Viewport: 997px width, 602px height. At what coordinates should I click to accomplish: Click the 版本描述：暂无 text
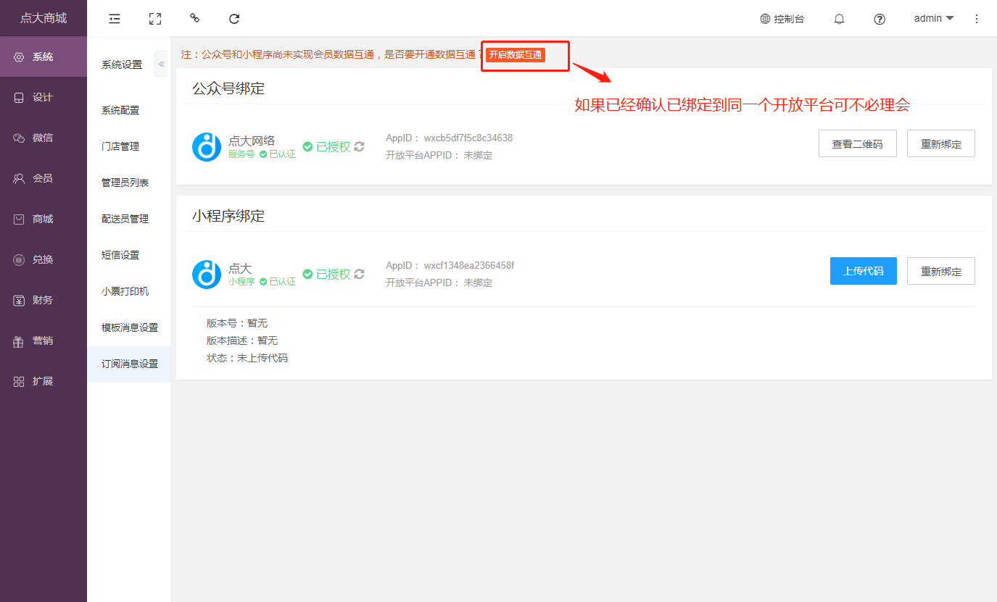(242, 340)
